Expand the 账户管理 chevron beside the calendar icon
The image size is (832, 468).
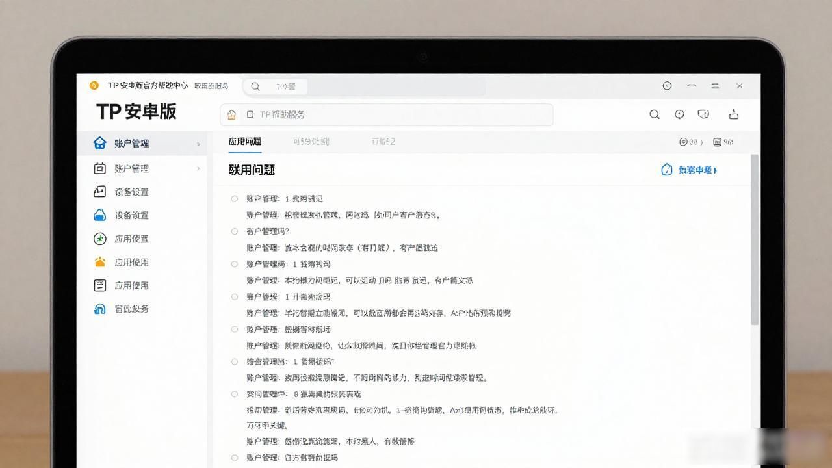198,168
